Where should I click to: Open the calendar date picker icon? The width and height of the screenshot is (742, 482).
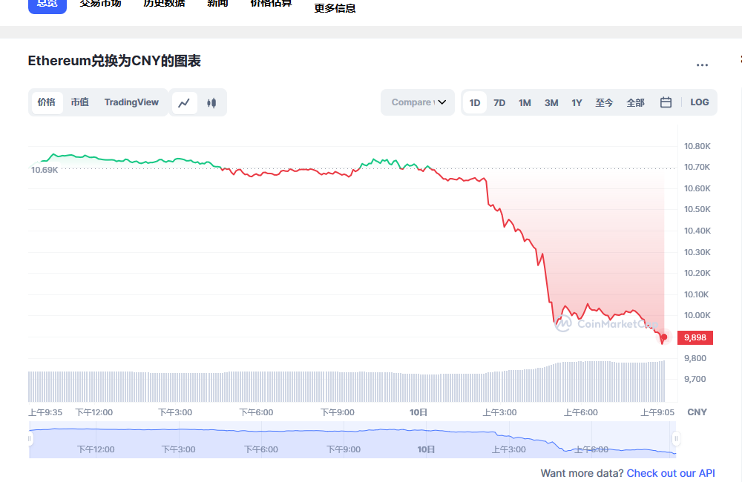[x=665, y=102]
